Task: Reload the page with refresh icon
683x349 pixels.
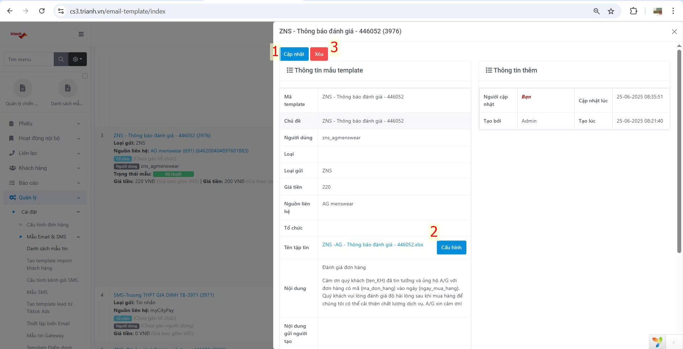Action: coord(42,11)
